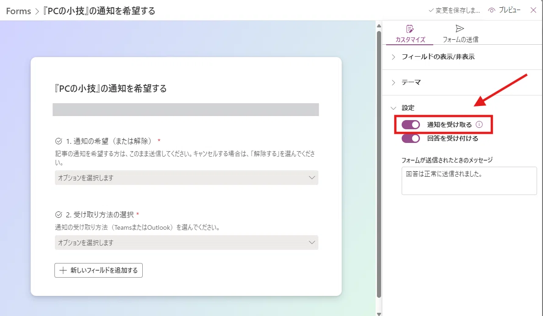The height and width of the screenshot is (316, 543).
Task: Open プレビュー of the form
Action: [504, 11]
